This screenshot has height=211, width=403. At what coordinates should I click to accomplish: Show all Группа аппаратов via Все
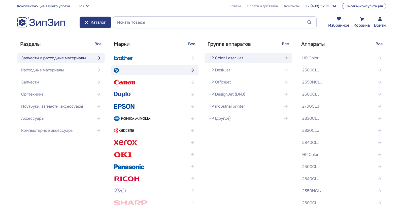pos(285,44)
